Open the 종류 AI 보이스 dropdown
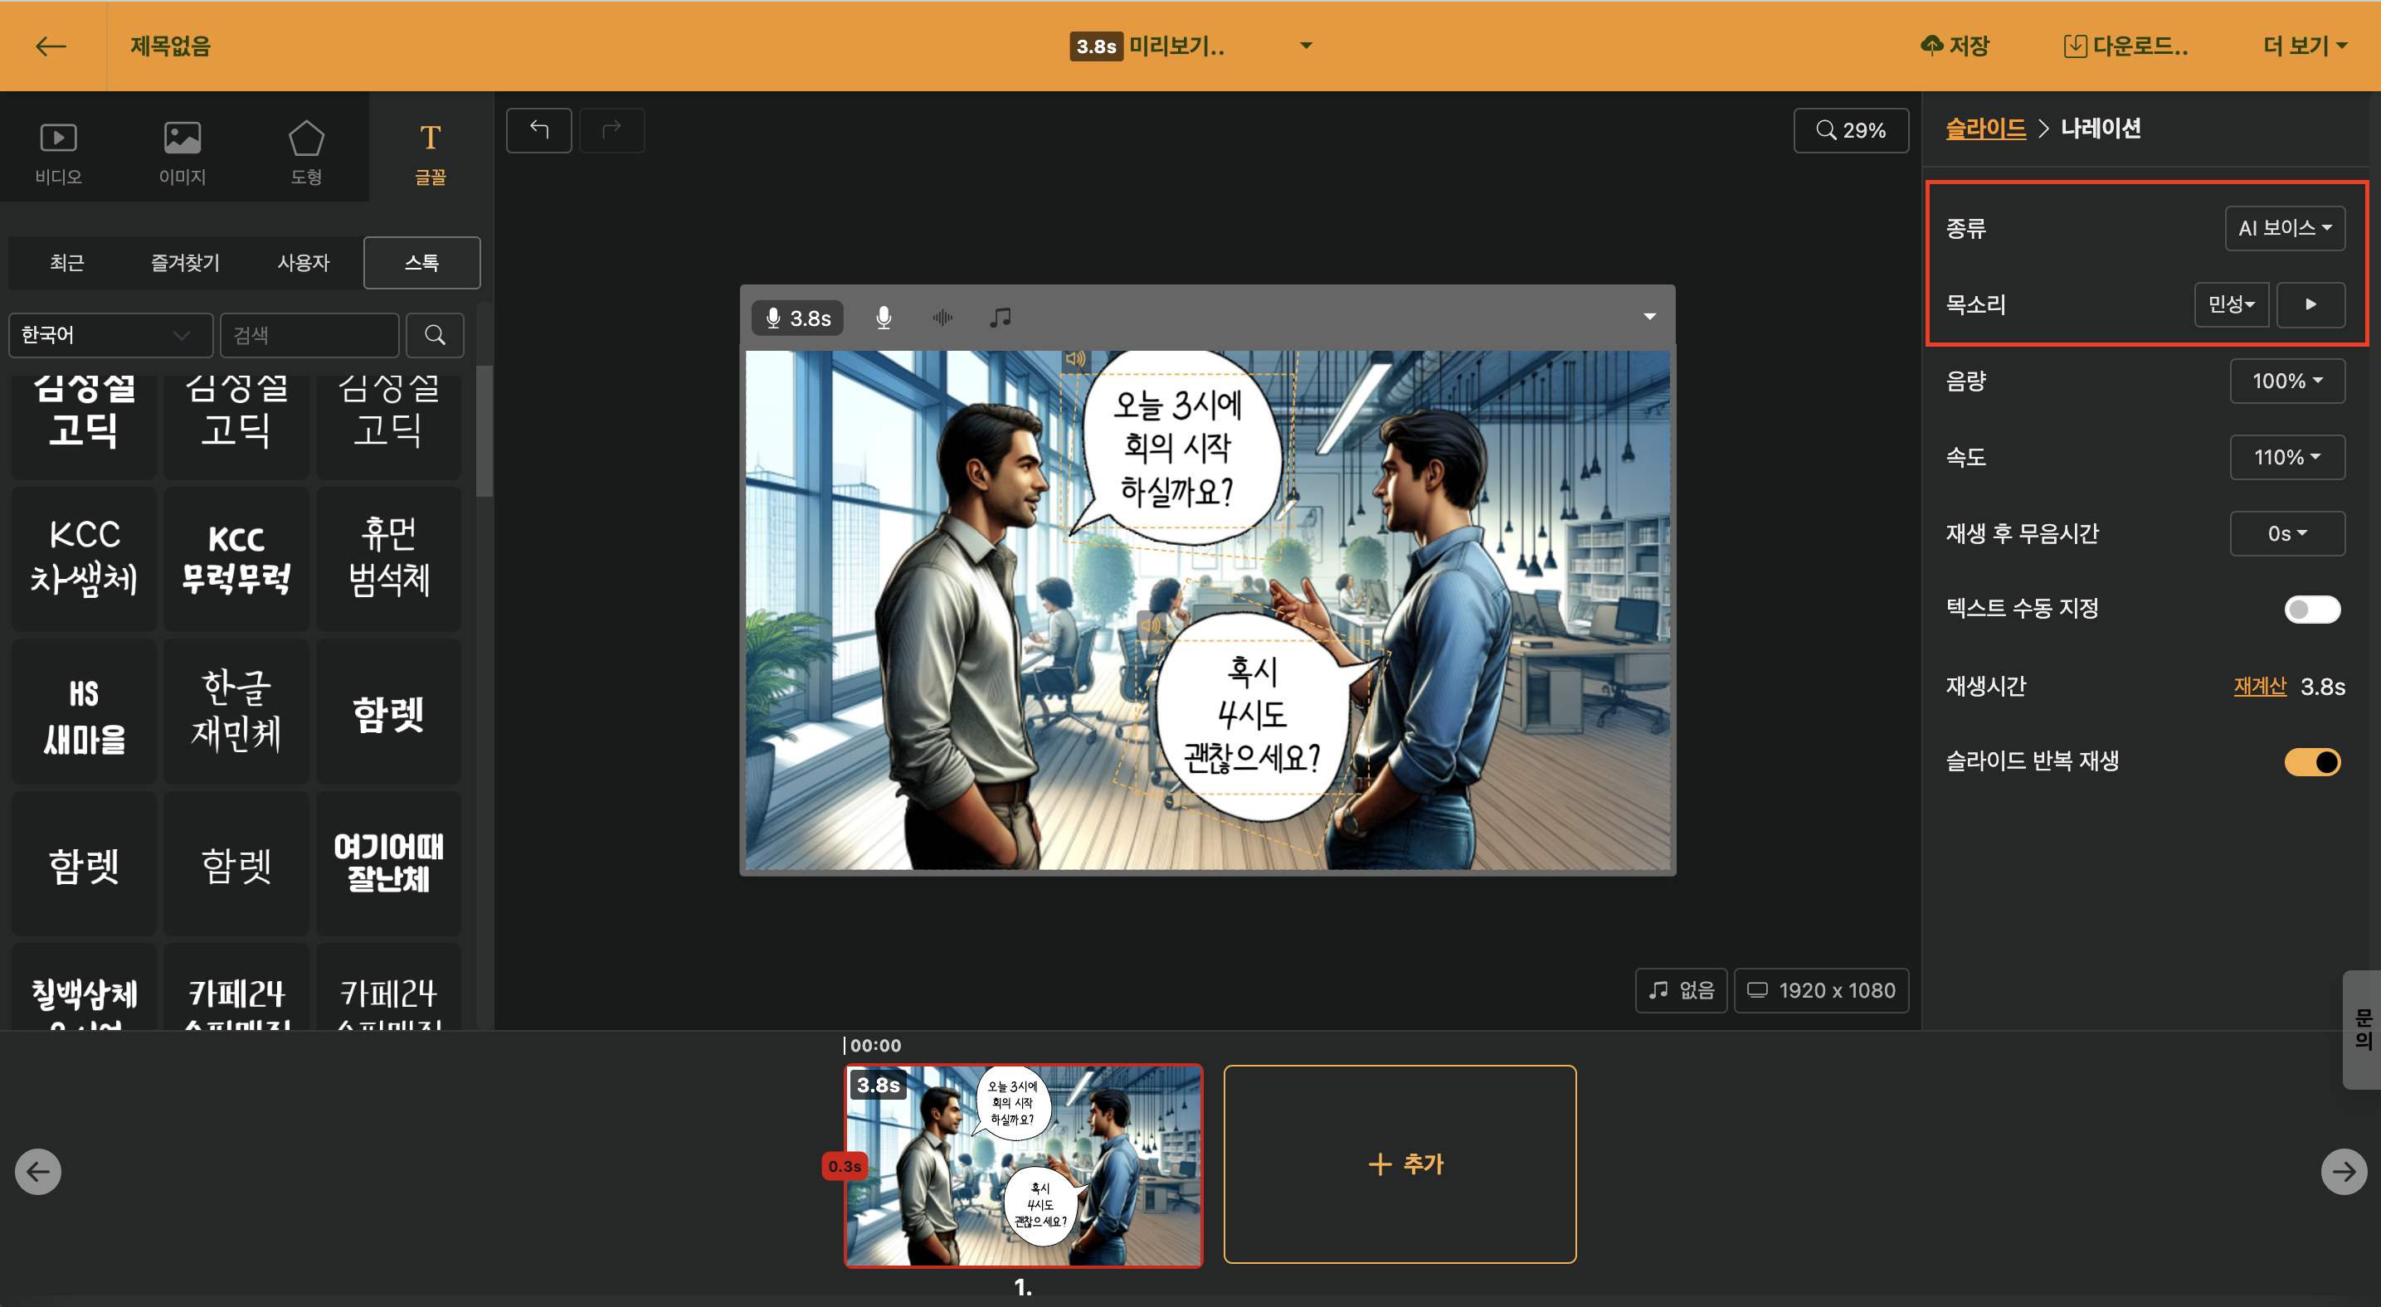The height and width of the screenshot is (1307, 2381). click(x=2284, y=228)
